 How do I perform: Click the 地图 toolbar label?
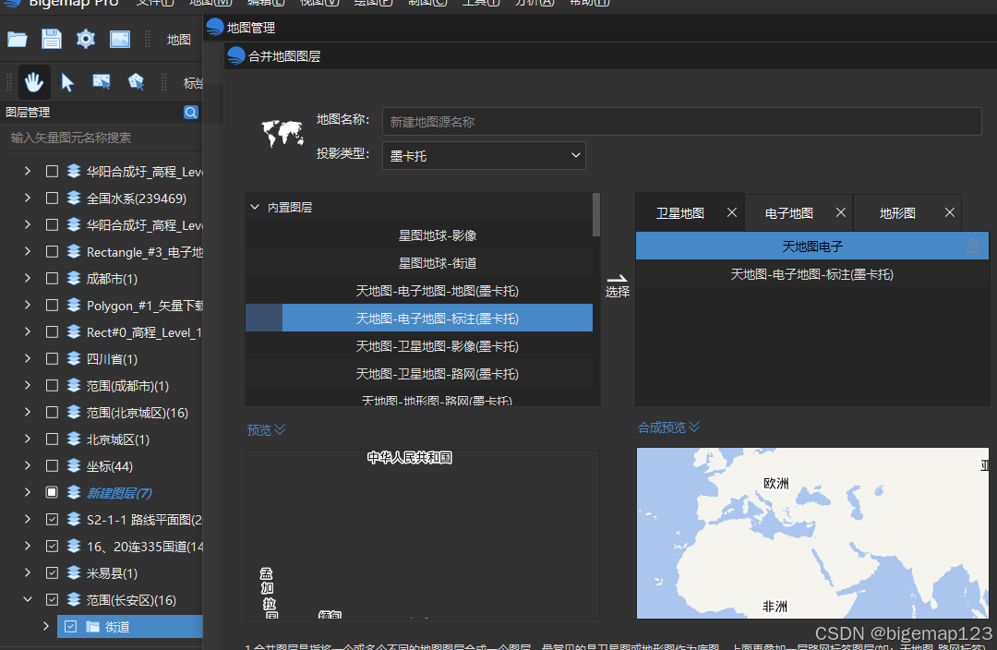[179, 40]
